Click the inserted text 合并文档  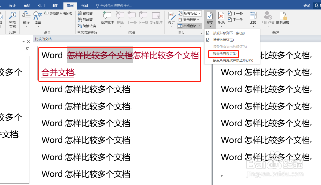[58, 73]
